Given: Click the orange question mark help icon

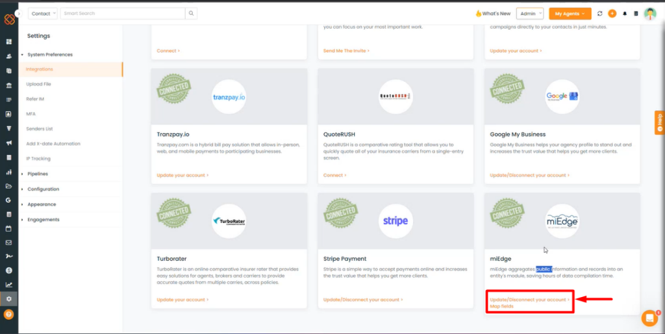Looking at the screenshot, I should coord(9,314).
